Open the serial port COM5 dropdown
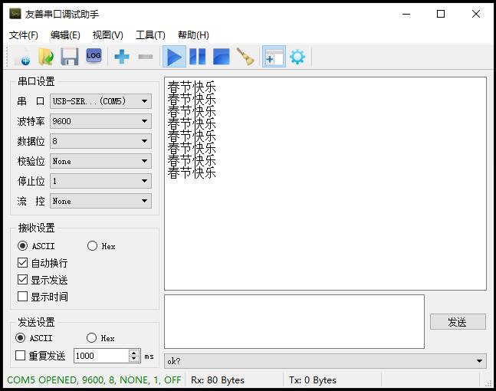 tap(100, 101)
